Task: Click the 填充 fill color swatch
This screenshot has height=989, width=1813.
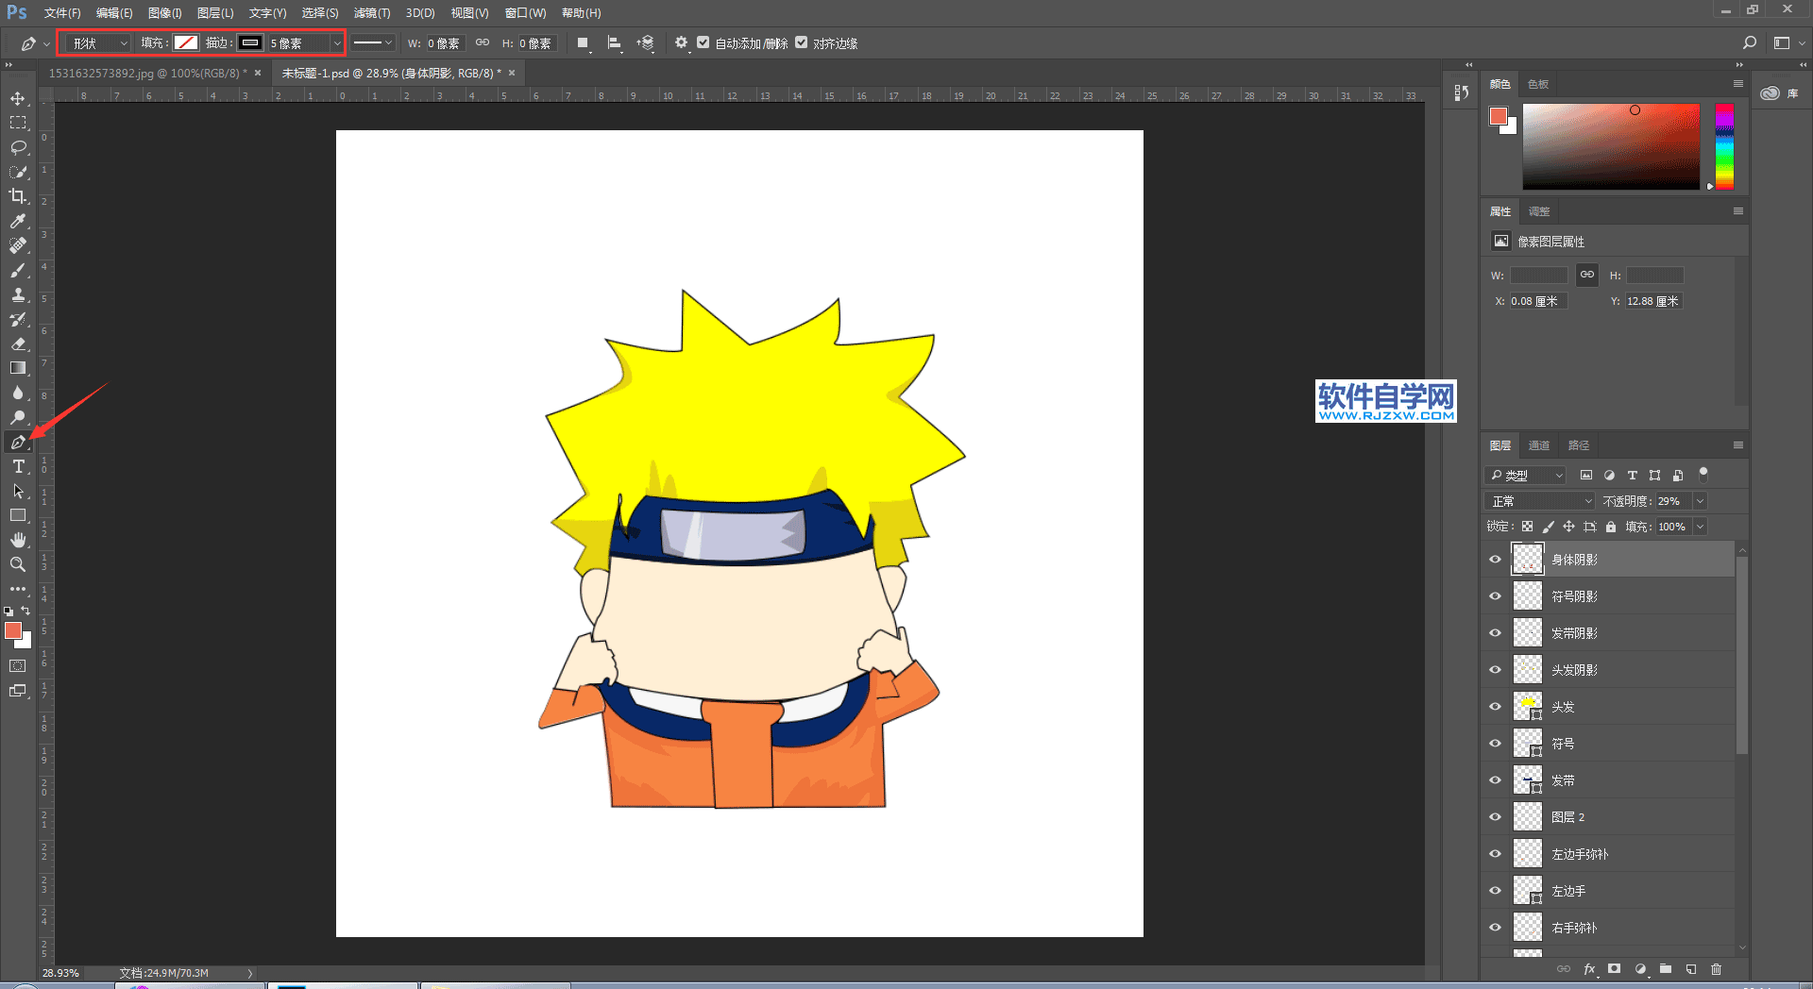Action: 186,43
